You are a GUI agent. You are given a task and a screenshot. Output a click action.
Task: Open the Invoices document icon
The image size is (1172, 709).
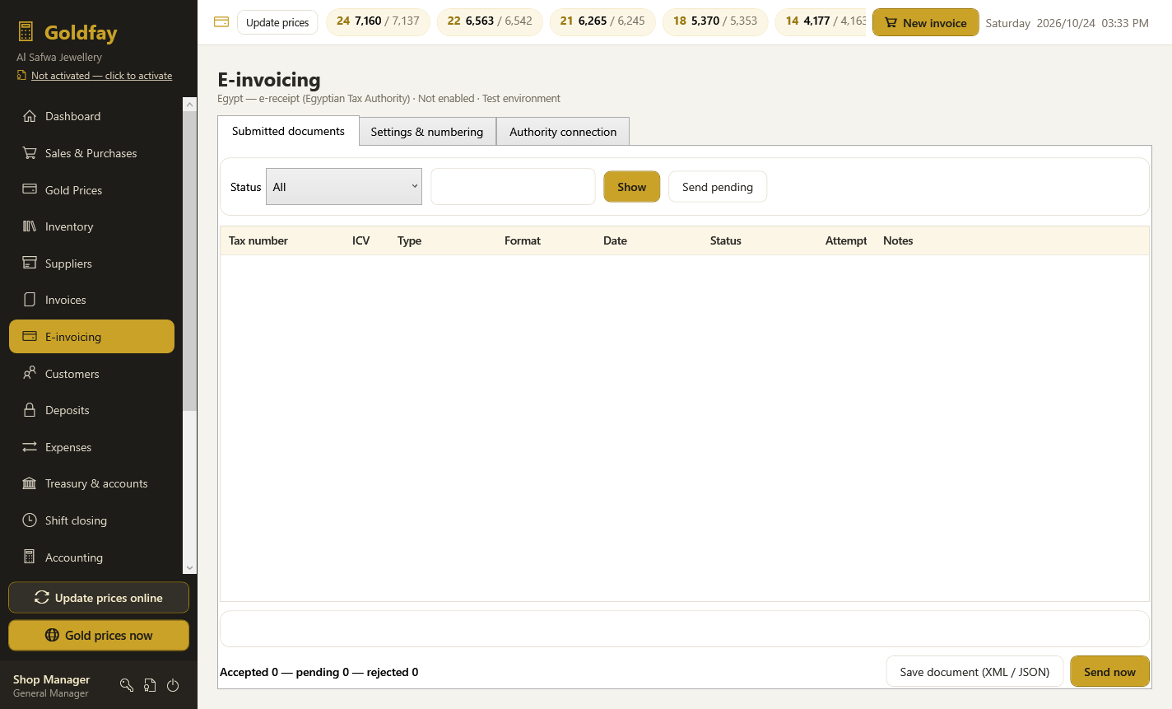coord(30,300)
